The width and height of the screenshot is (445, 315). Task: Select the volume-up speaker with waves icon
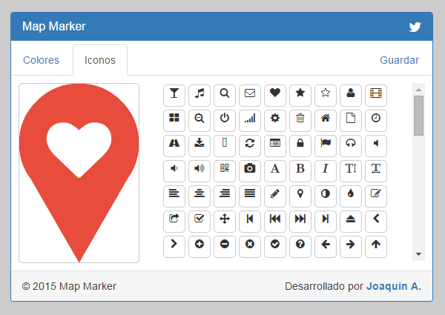click(x=200, y=171)
